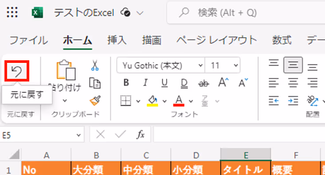The height and width of the screenshot is (175, 325).
Task: Select column A header
Action: (47, 155)
